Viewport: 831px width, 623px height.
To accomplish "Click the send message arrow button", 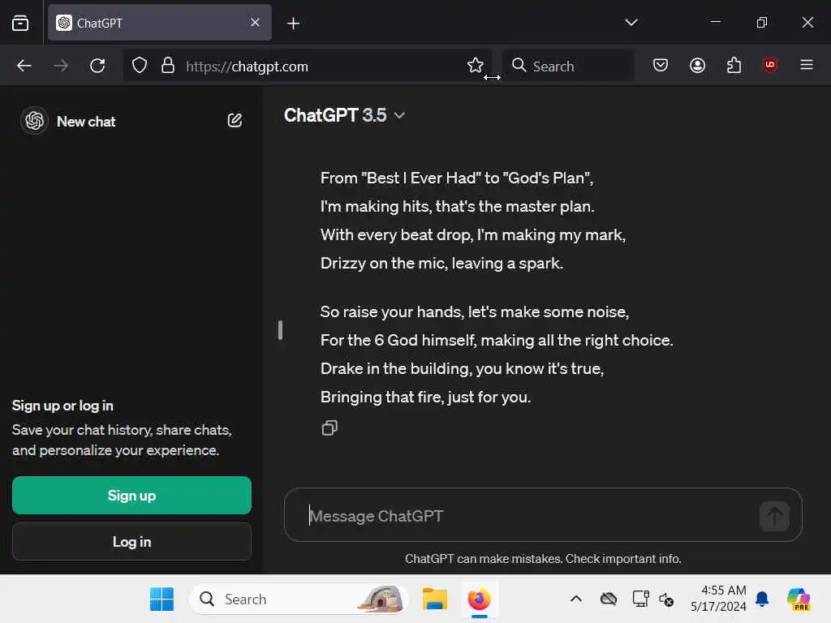I will 774,515.
